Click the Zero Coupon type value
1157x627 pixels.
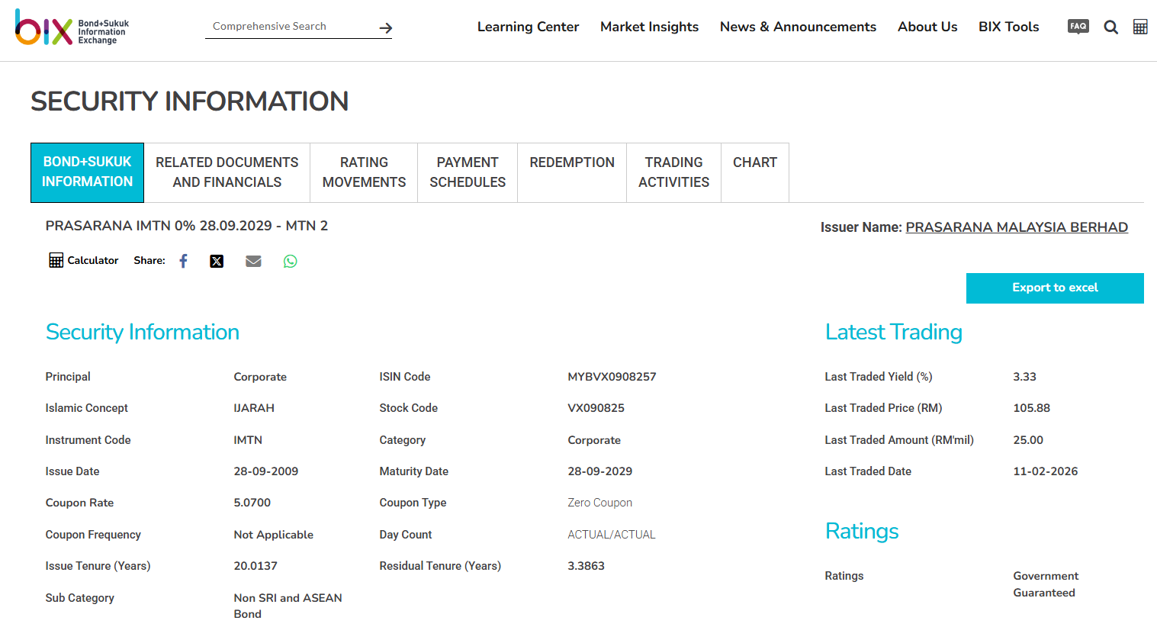click(x=599, y=503)
